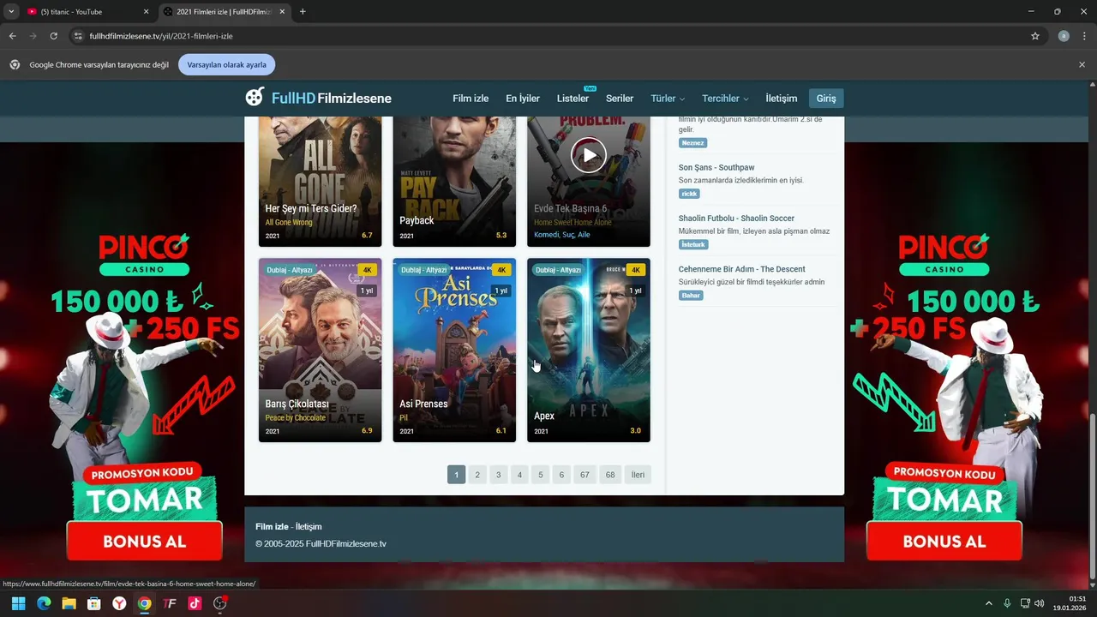Open Shaolin Futbolu - Shaolin Soccer link
This screenshot has height=617, width=1097.
pos(736,219)
